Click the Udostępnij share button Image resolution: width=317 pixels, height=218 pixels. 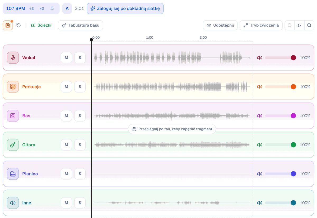220,25
